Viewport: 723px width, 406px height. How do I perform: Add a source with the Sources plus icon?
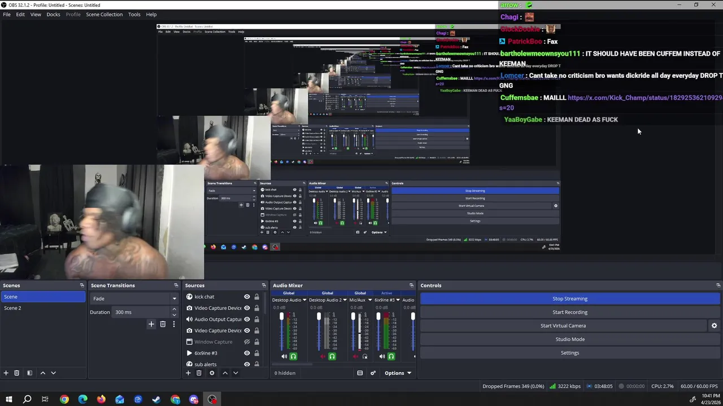click(188, 373)
